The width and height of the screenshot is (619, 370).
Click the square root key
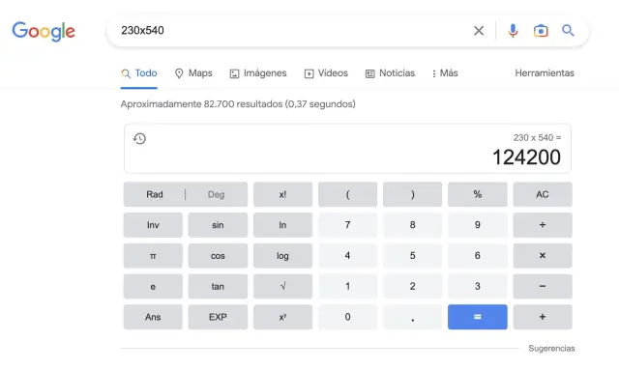click(282, 286)
